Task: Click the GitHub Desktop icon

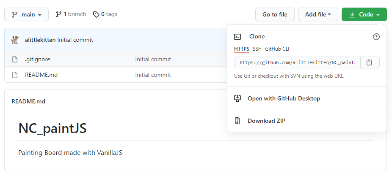Action: (x=237, y=98)
